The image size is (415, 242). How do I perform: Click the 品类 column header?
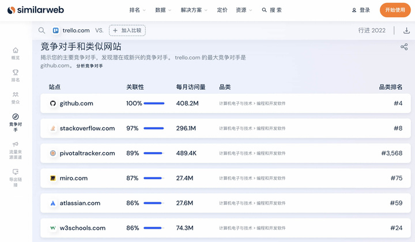tap(225, 87)
